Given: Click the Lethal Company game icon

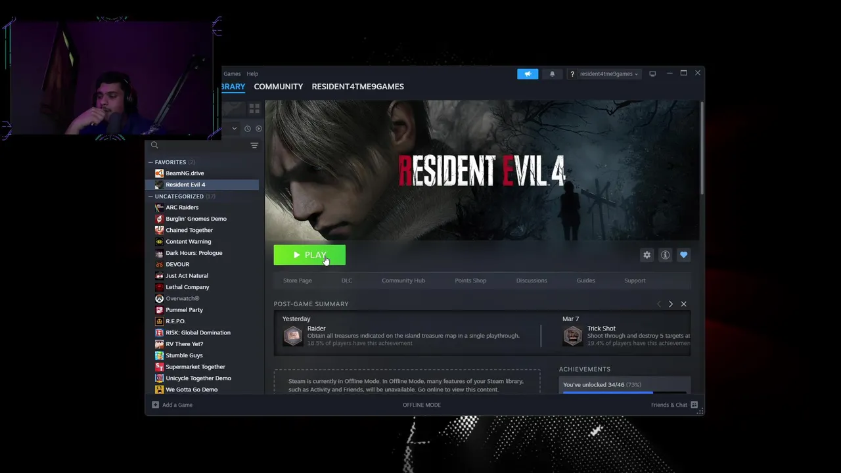Looking at the screenshot, I should click(x=159, y=287).
